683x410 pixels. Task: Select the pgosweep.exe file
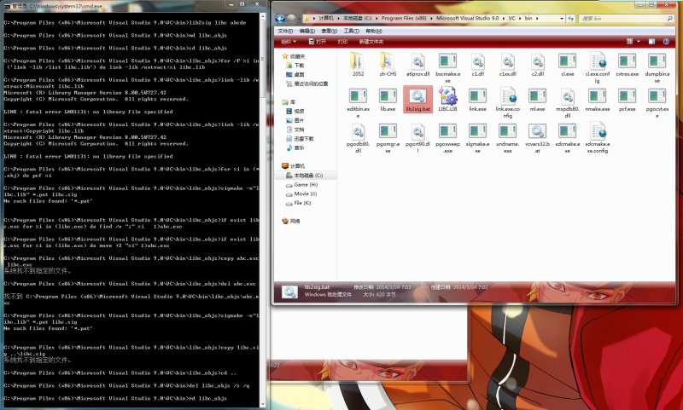point(447,138)
